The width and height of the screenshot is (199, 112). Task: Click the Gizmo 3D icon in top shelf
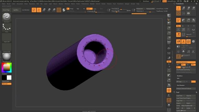59,10
